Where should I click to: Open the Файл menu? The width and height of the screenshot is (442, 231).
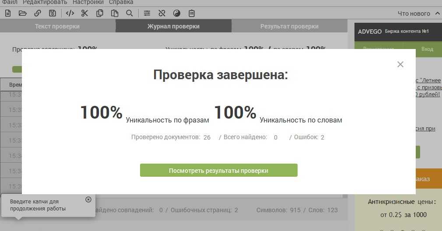[10, 2]
